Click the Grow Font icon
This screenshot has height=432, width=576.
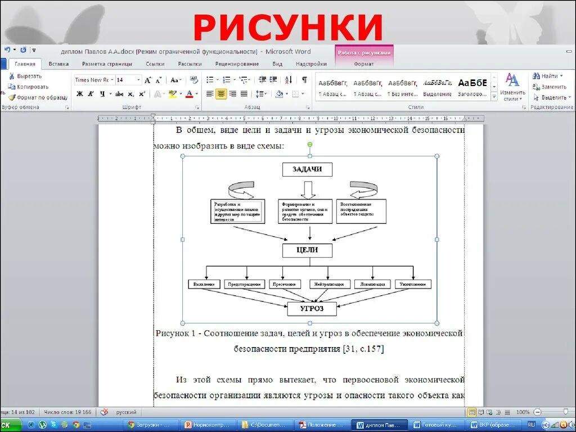point(148,80)
